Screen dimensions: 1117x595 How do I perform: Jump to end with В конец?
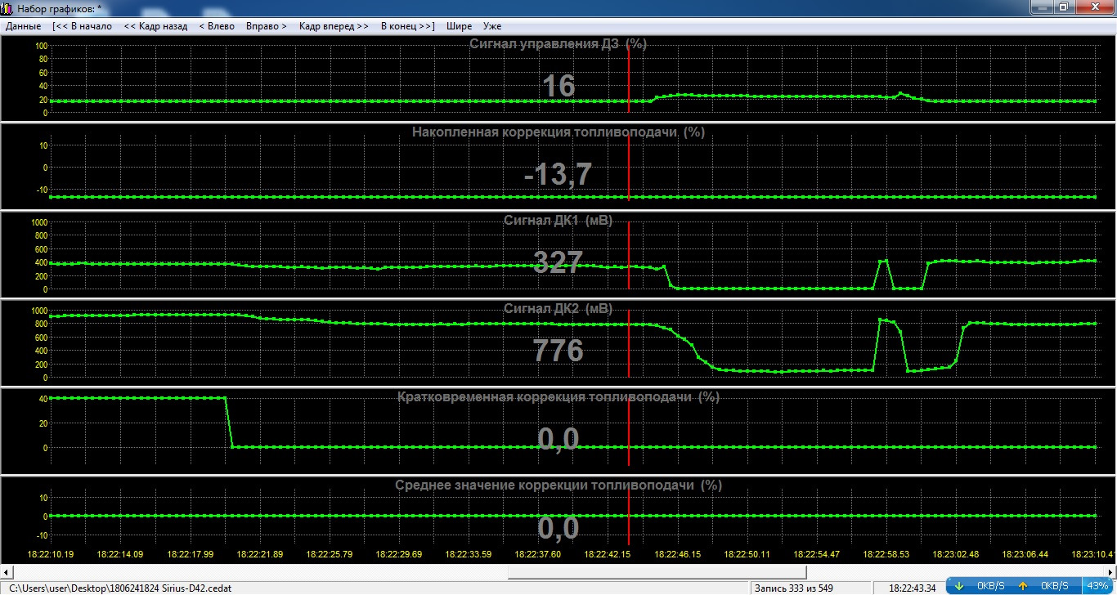pos(407,26)
